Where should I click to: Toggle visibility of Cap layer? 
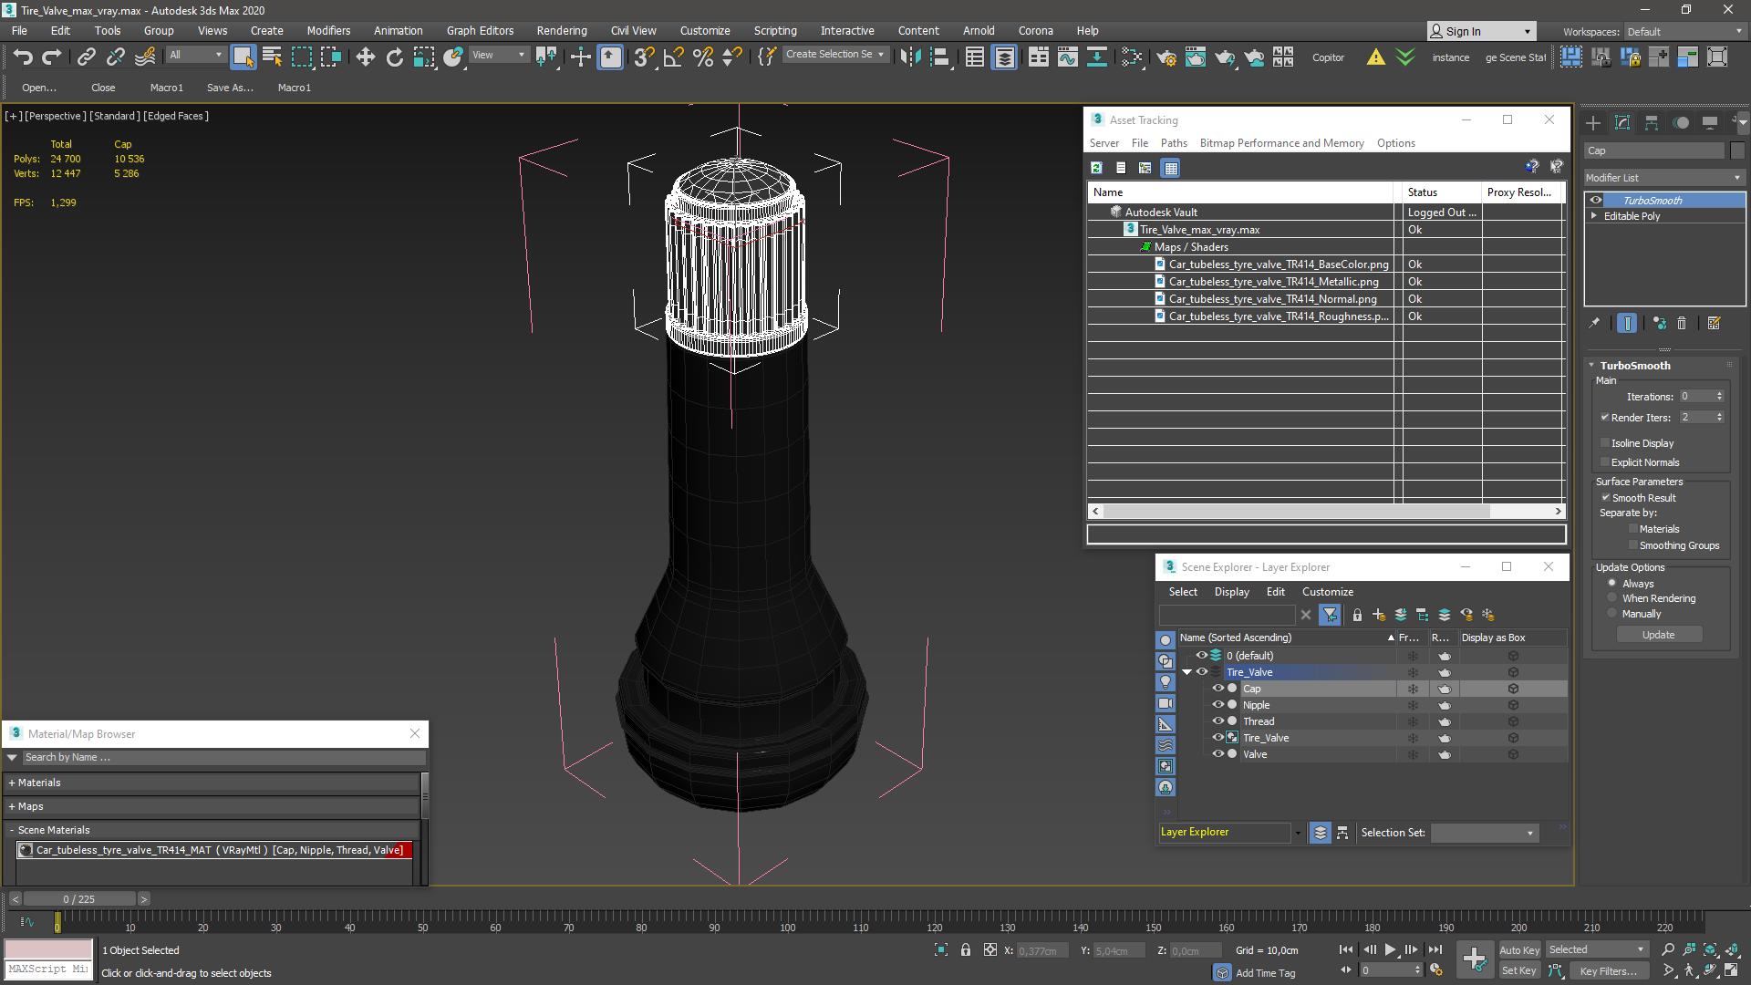tap(1218, 688)
